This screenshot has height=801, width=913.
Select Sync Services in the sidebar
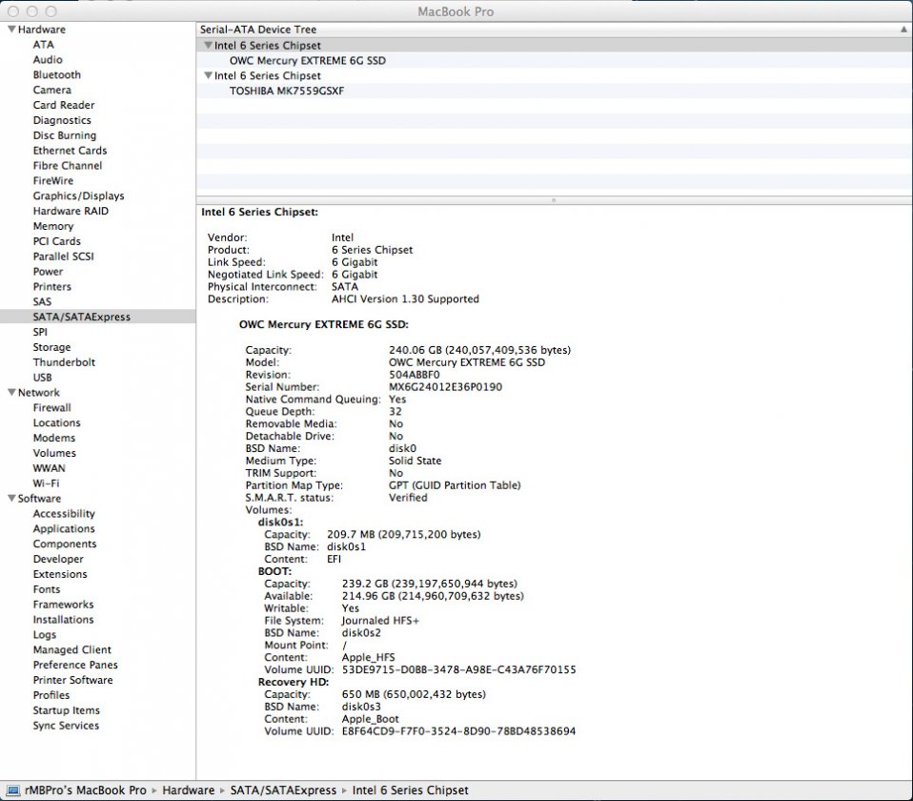pyautogui.click(x=67, y=727)
